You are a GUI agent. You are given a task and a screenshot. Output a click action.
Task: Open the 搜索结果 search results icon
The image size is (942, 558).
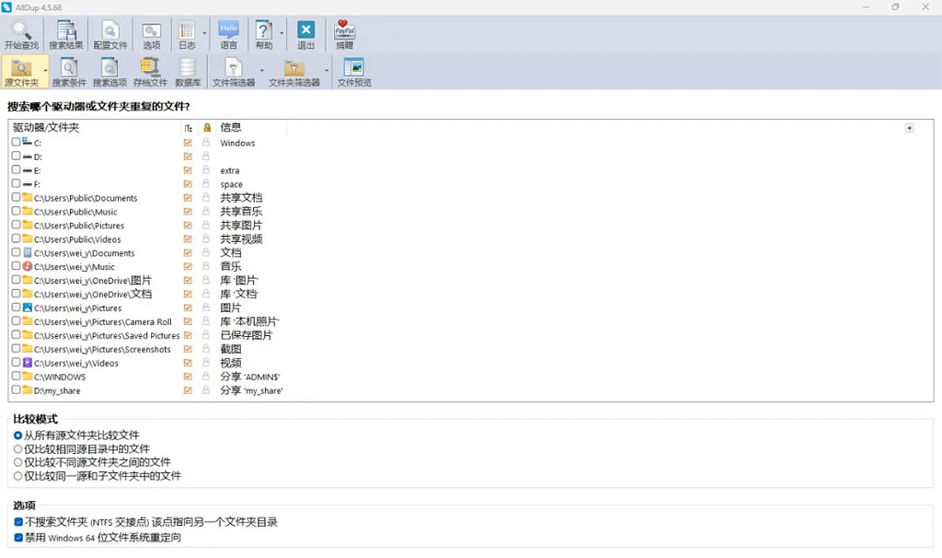65,31
